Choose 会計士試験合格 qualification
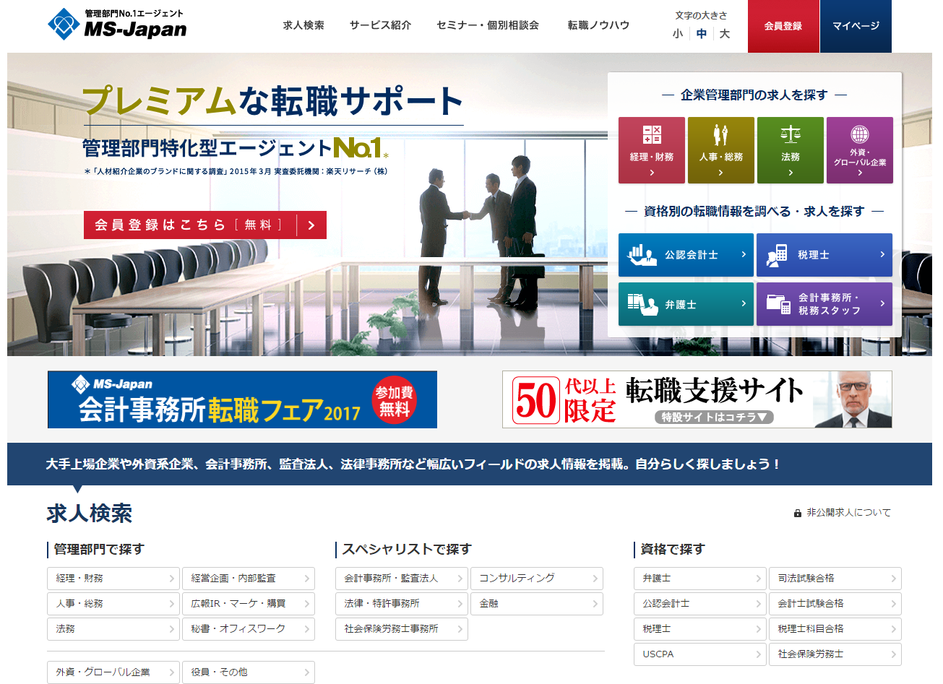 pyautogui.click(x=835, y=604)
